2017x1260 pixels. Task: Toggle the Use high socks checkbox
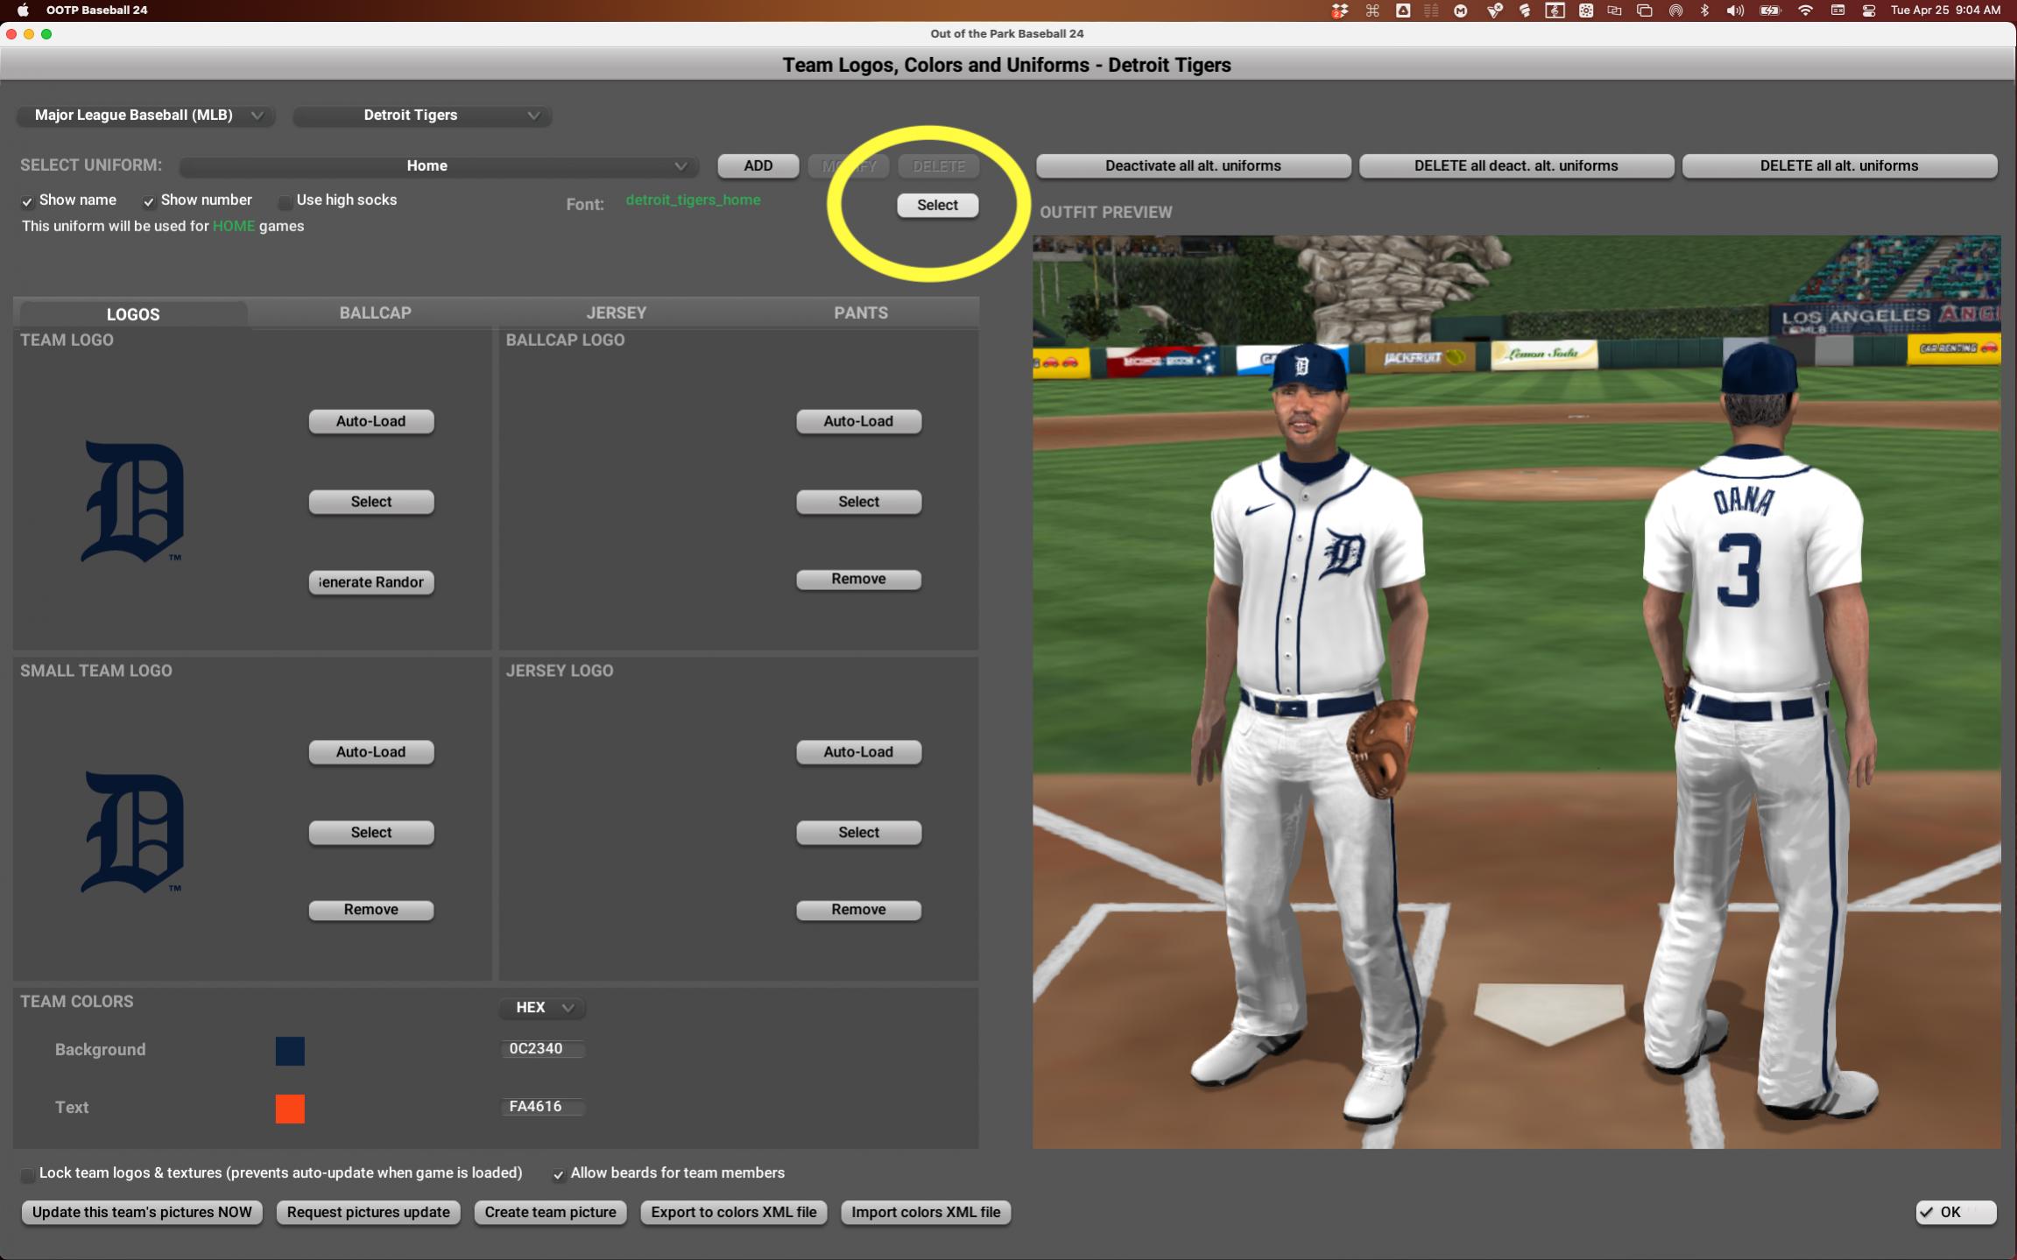click(x=286, y=201)
